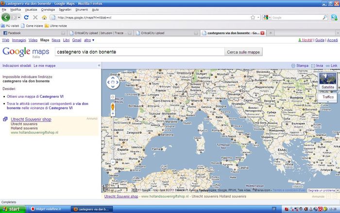Image resolution: width=340 pixels, height=213 pixels.
Task: Open Le mie mappe
Action: coord(45,66)
